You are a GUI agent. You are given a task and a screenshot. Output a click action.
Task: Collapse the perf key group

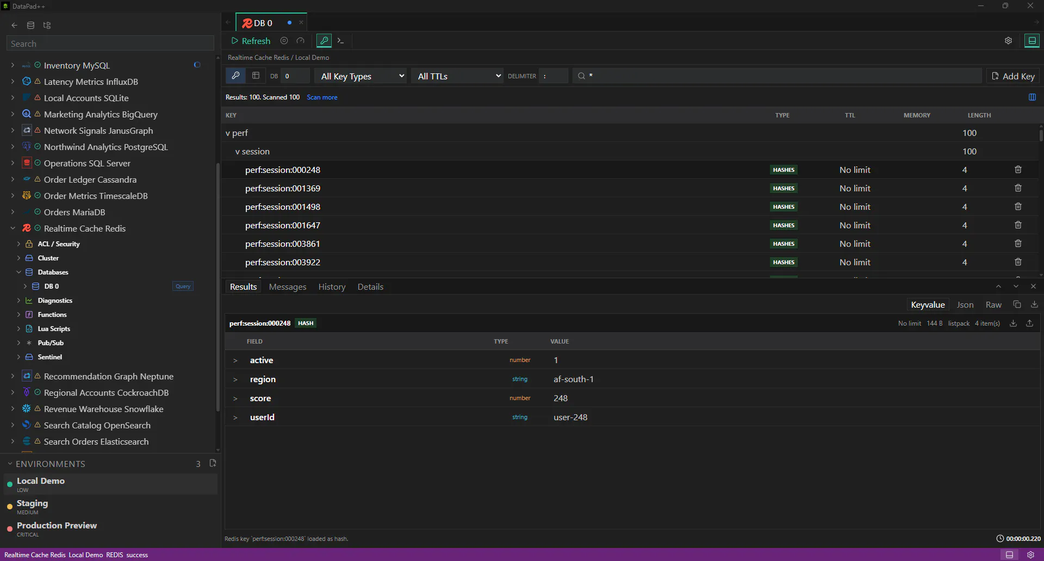228,133
